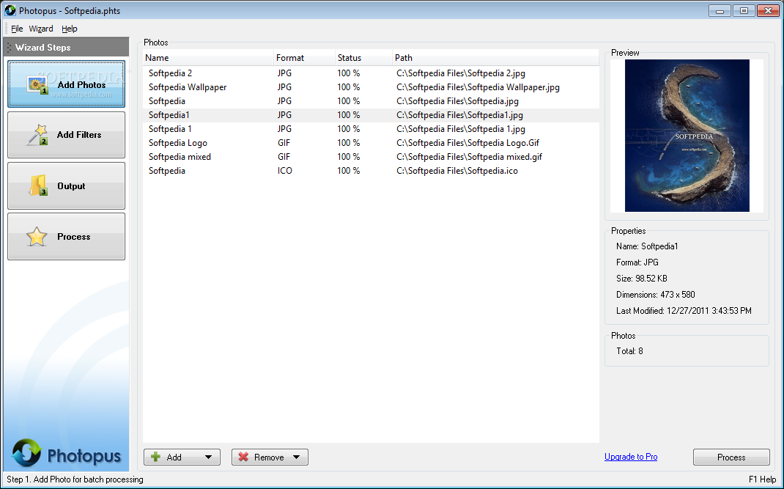Open the Help menu
Viewport: 784px width, 489px height.
point(70,29)
